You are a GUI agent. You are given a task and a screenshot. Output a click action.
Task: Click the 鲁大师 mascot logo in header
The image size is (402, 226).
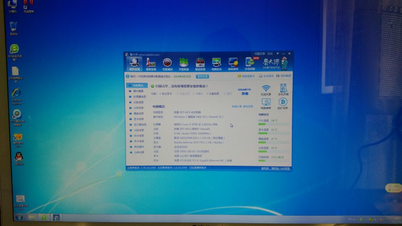pyautogui.click(x=275, y=64)
